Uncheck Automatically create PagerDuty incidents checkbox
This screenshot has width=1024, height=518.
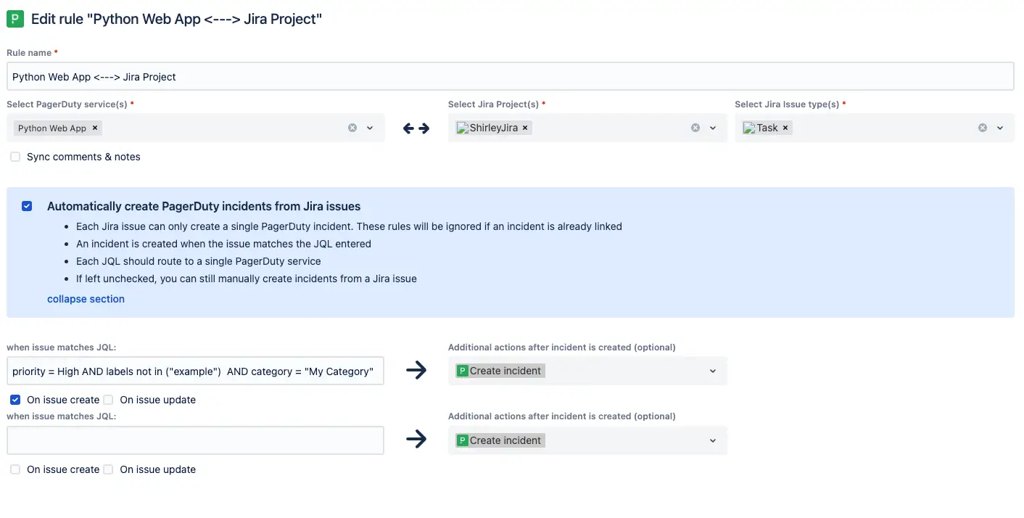coord(27,206)
